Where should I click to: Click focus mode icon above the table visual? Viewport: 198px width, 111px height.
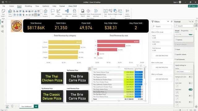coord(141,65)
